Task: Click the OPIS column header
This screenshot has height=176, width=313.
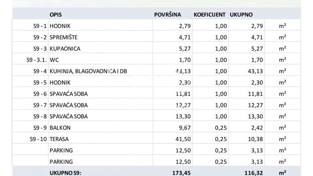Action: coord(56,15)
